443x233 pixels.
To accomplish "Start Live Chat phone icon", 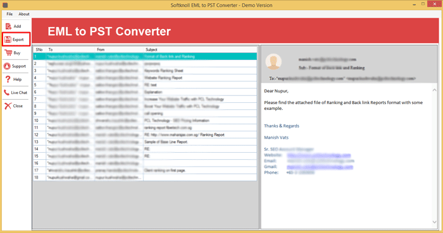I will click(x=6, y=92).
